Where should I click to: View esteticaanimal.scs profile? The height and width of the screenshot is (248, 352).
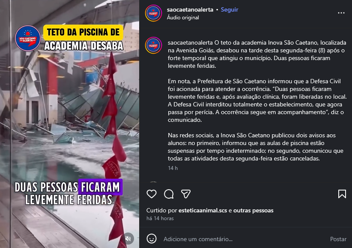click(x=203, y=210)
